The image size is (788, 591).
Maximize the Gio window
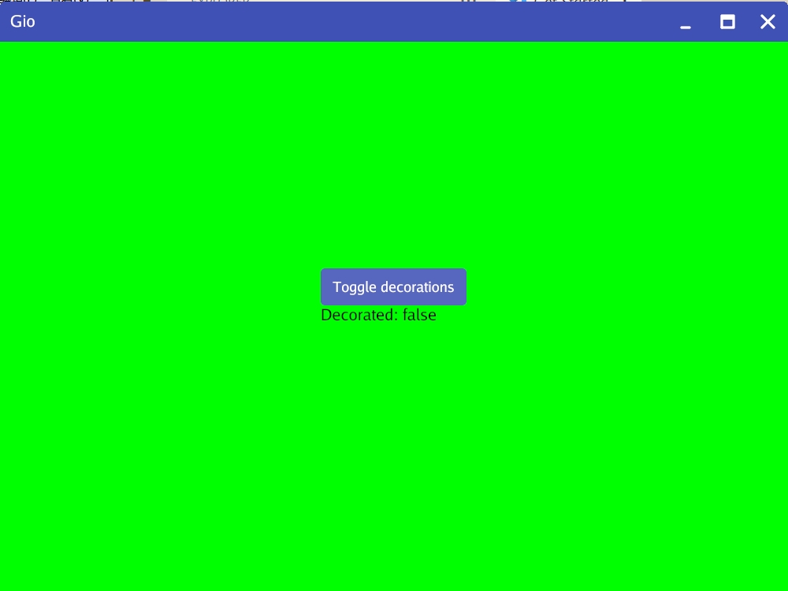(727, 22)
